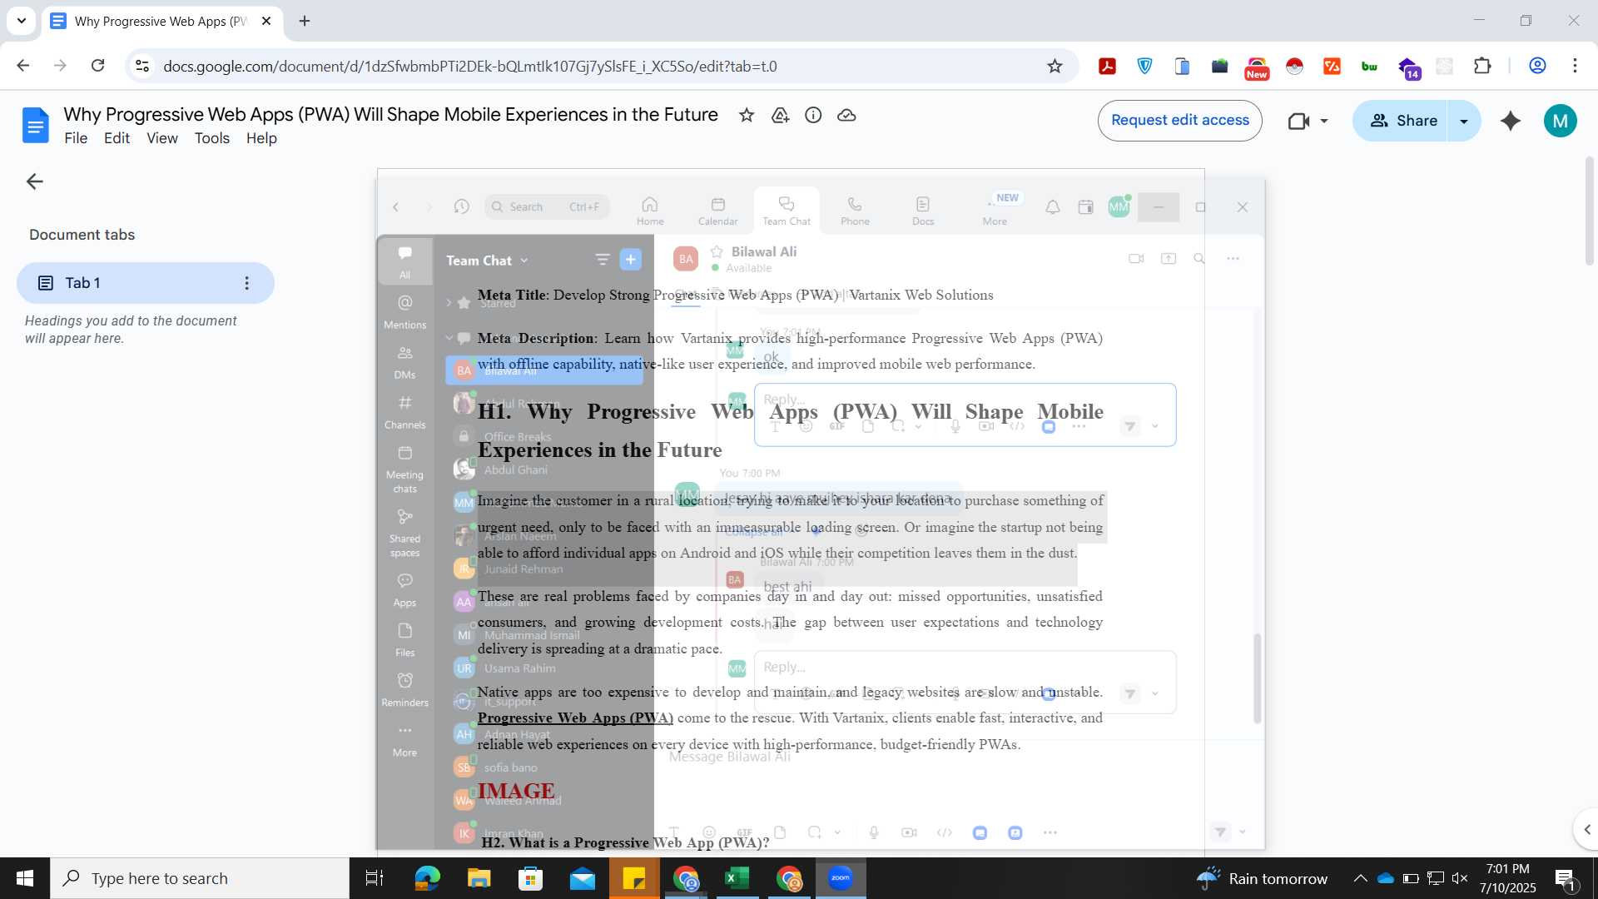Viewport: 1598px width, 899px height.
Task: Open the Edit menu in Google Docs
Action: click(117, 138)
